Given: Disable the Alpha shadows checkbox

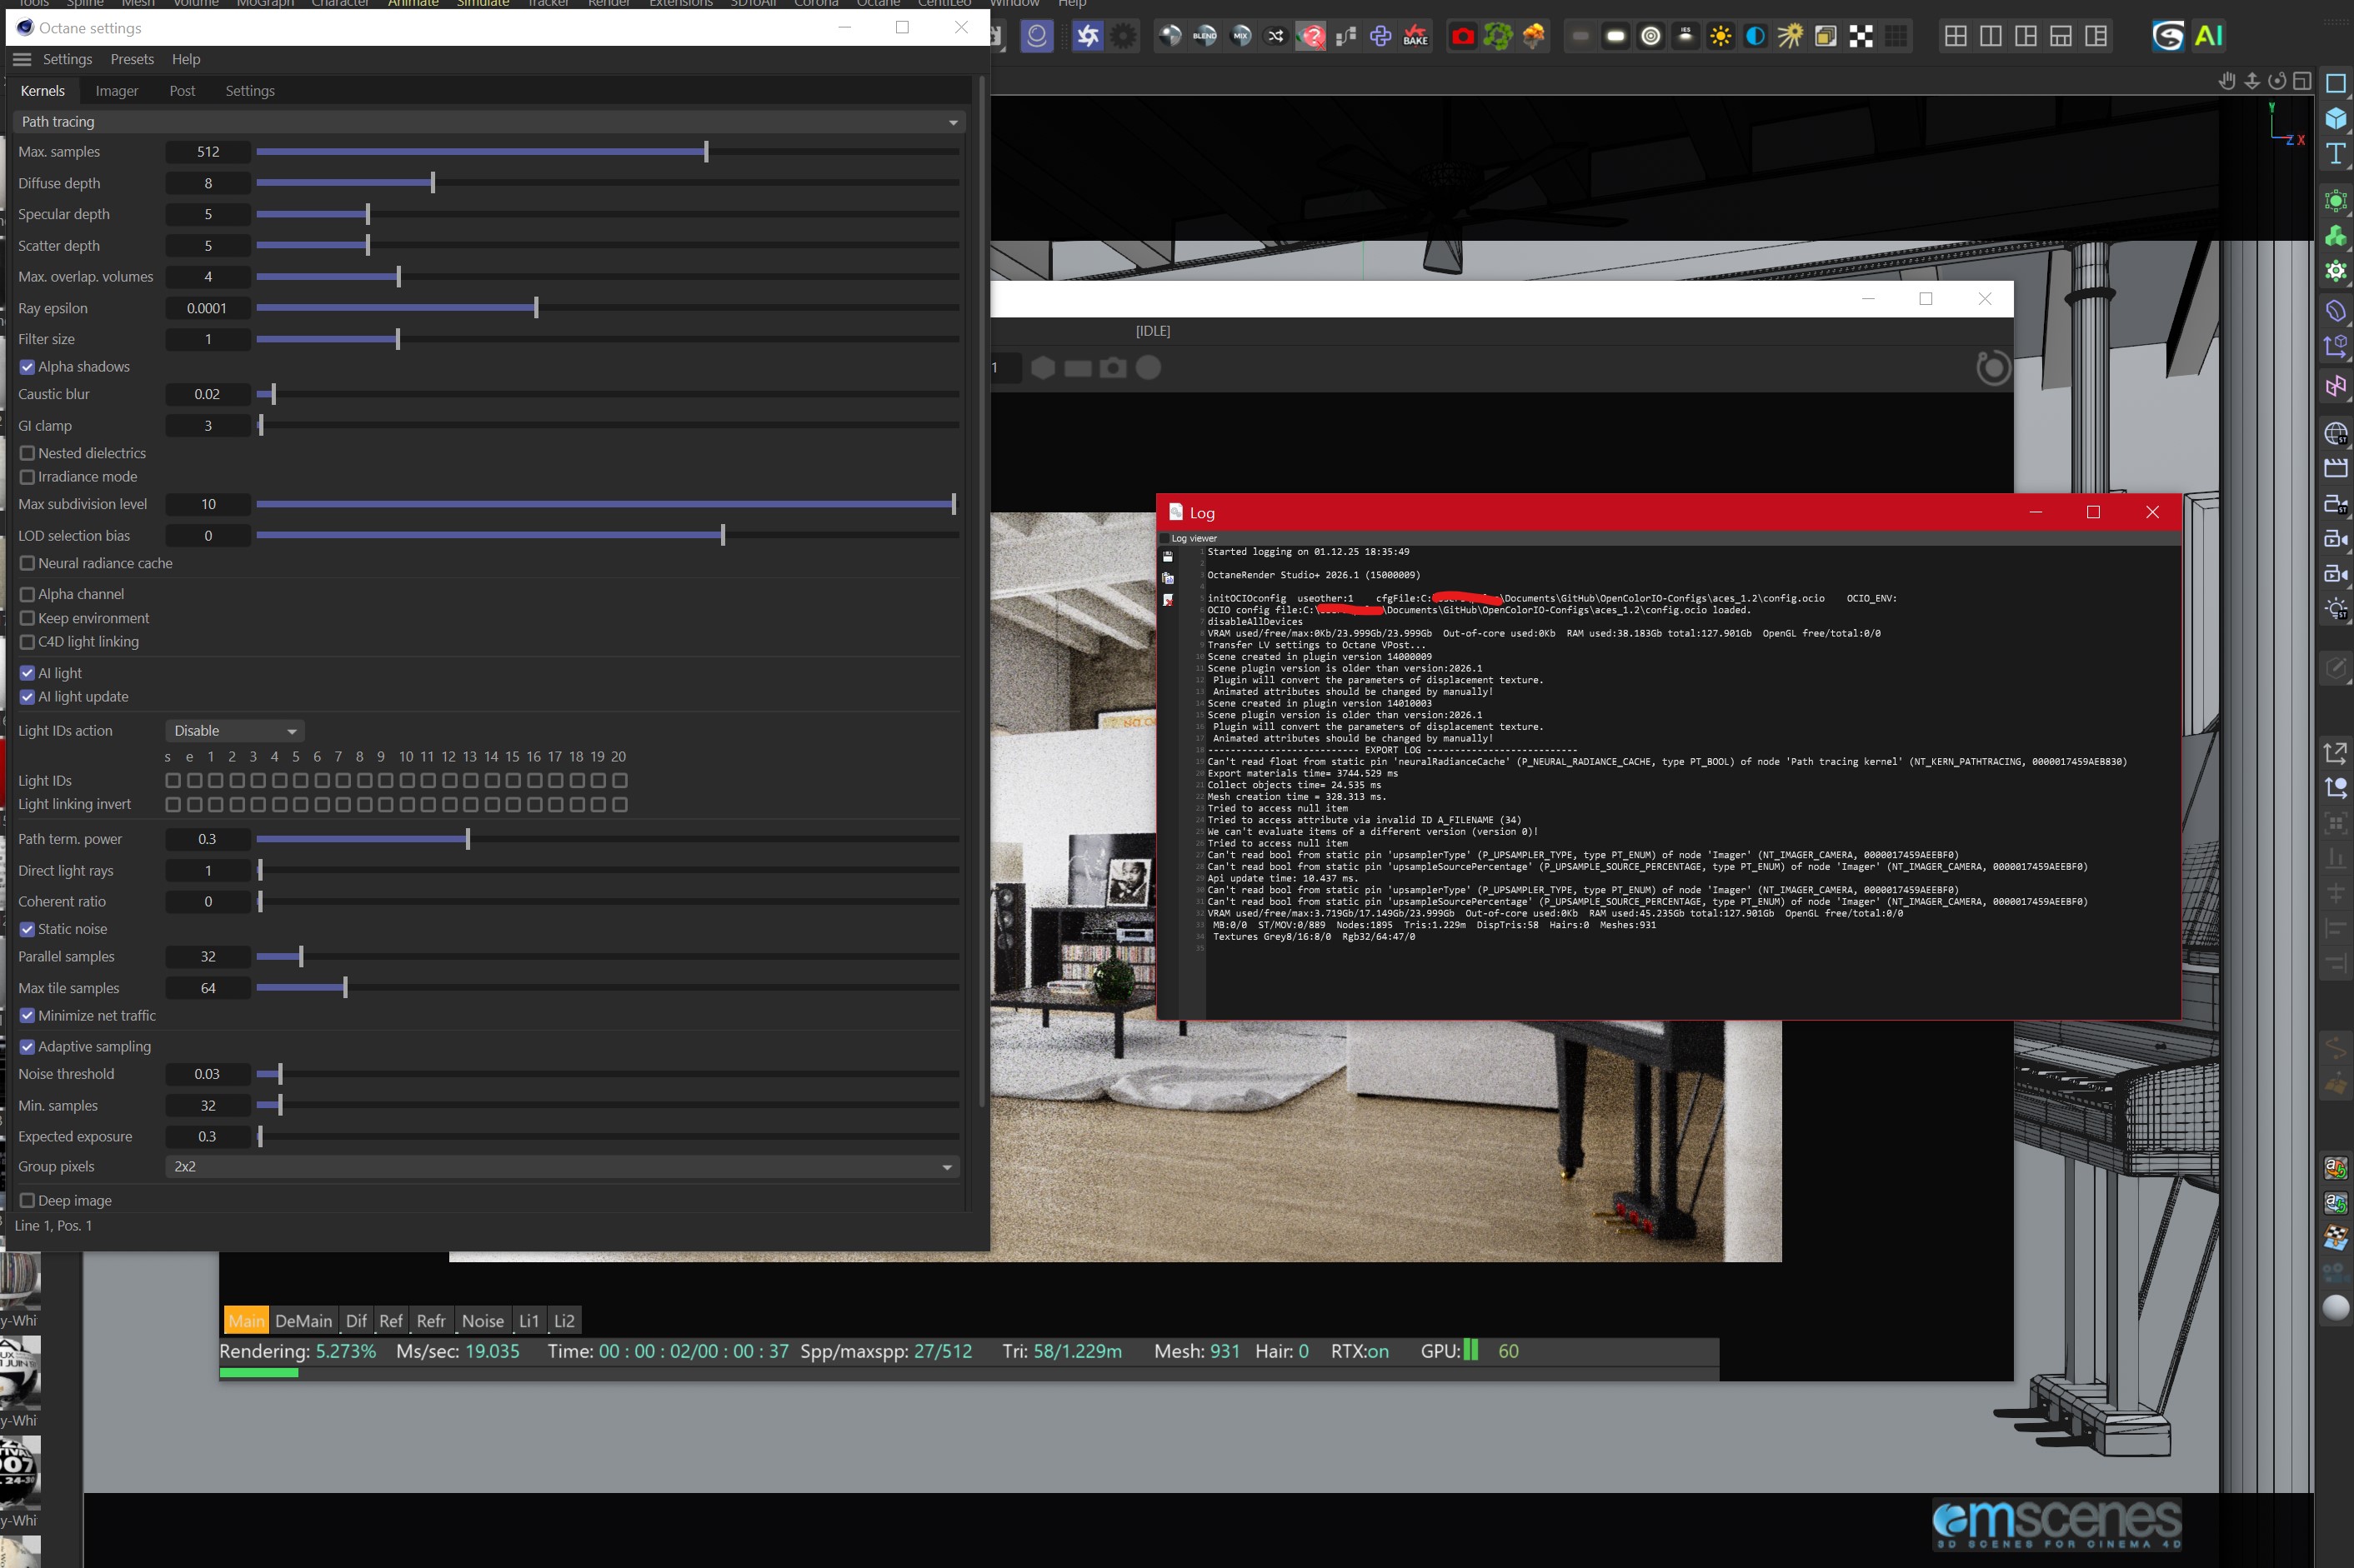Looking at the screenshot, I should coord(28,367).
